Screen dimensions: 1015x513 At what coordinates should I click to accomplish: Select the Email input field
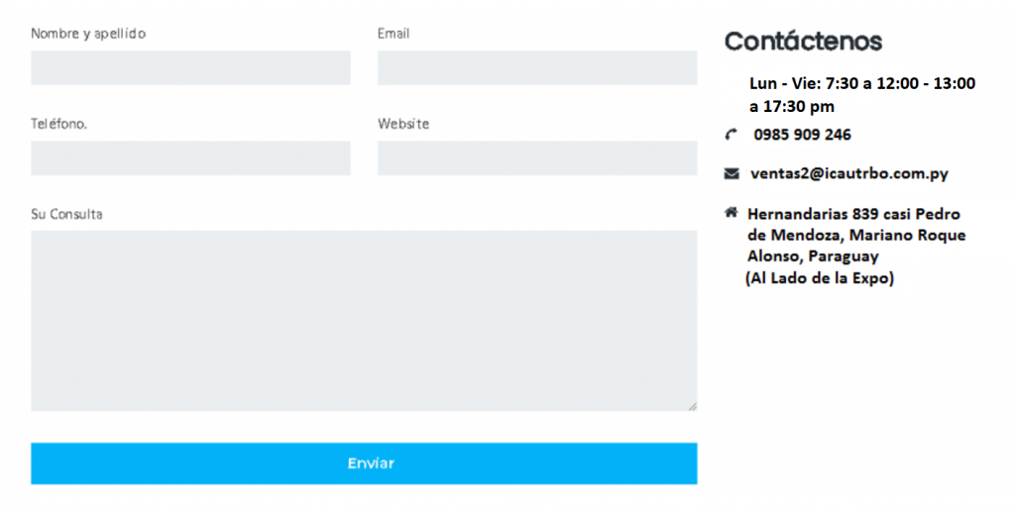tap(537, 68)
